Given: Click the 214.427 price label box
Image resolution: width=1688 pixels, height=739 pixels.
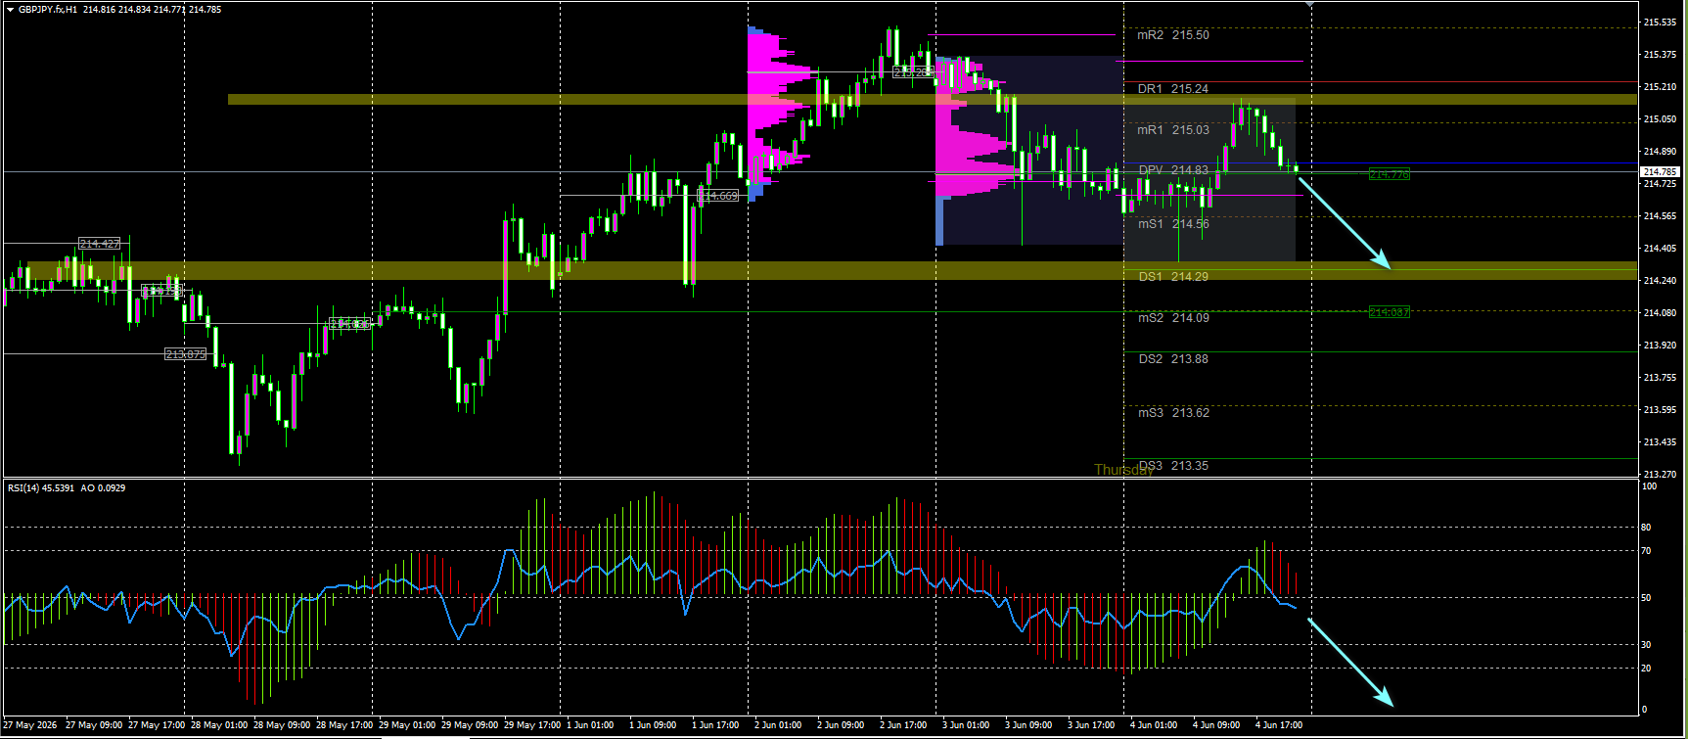Looking at the screenshot, I should coord(100,244).
